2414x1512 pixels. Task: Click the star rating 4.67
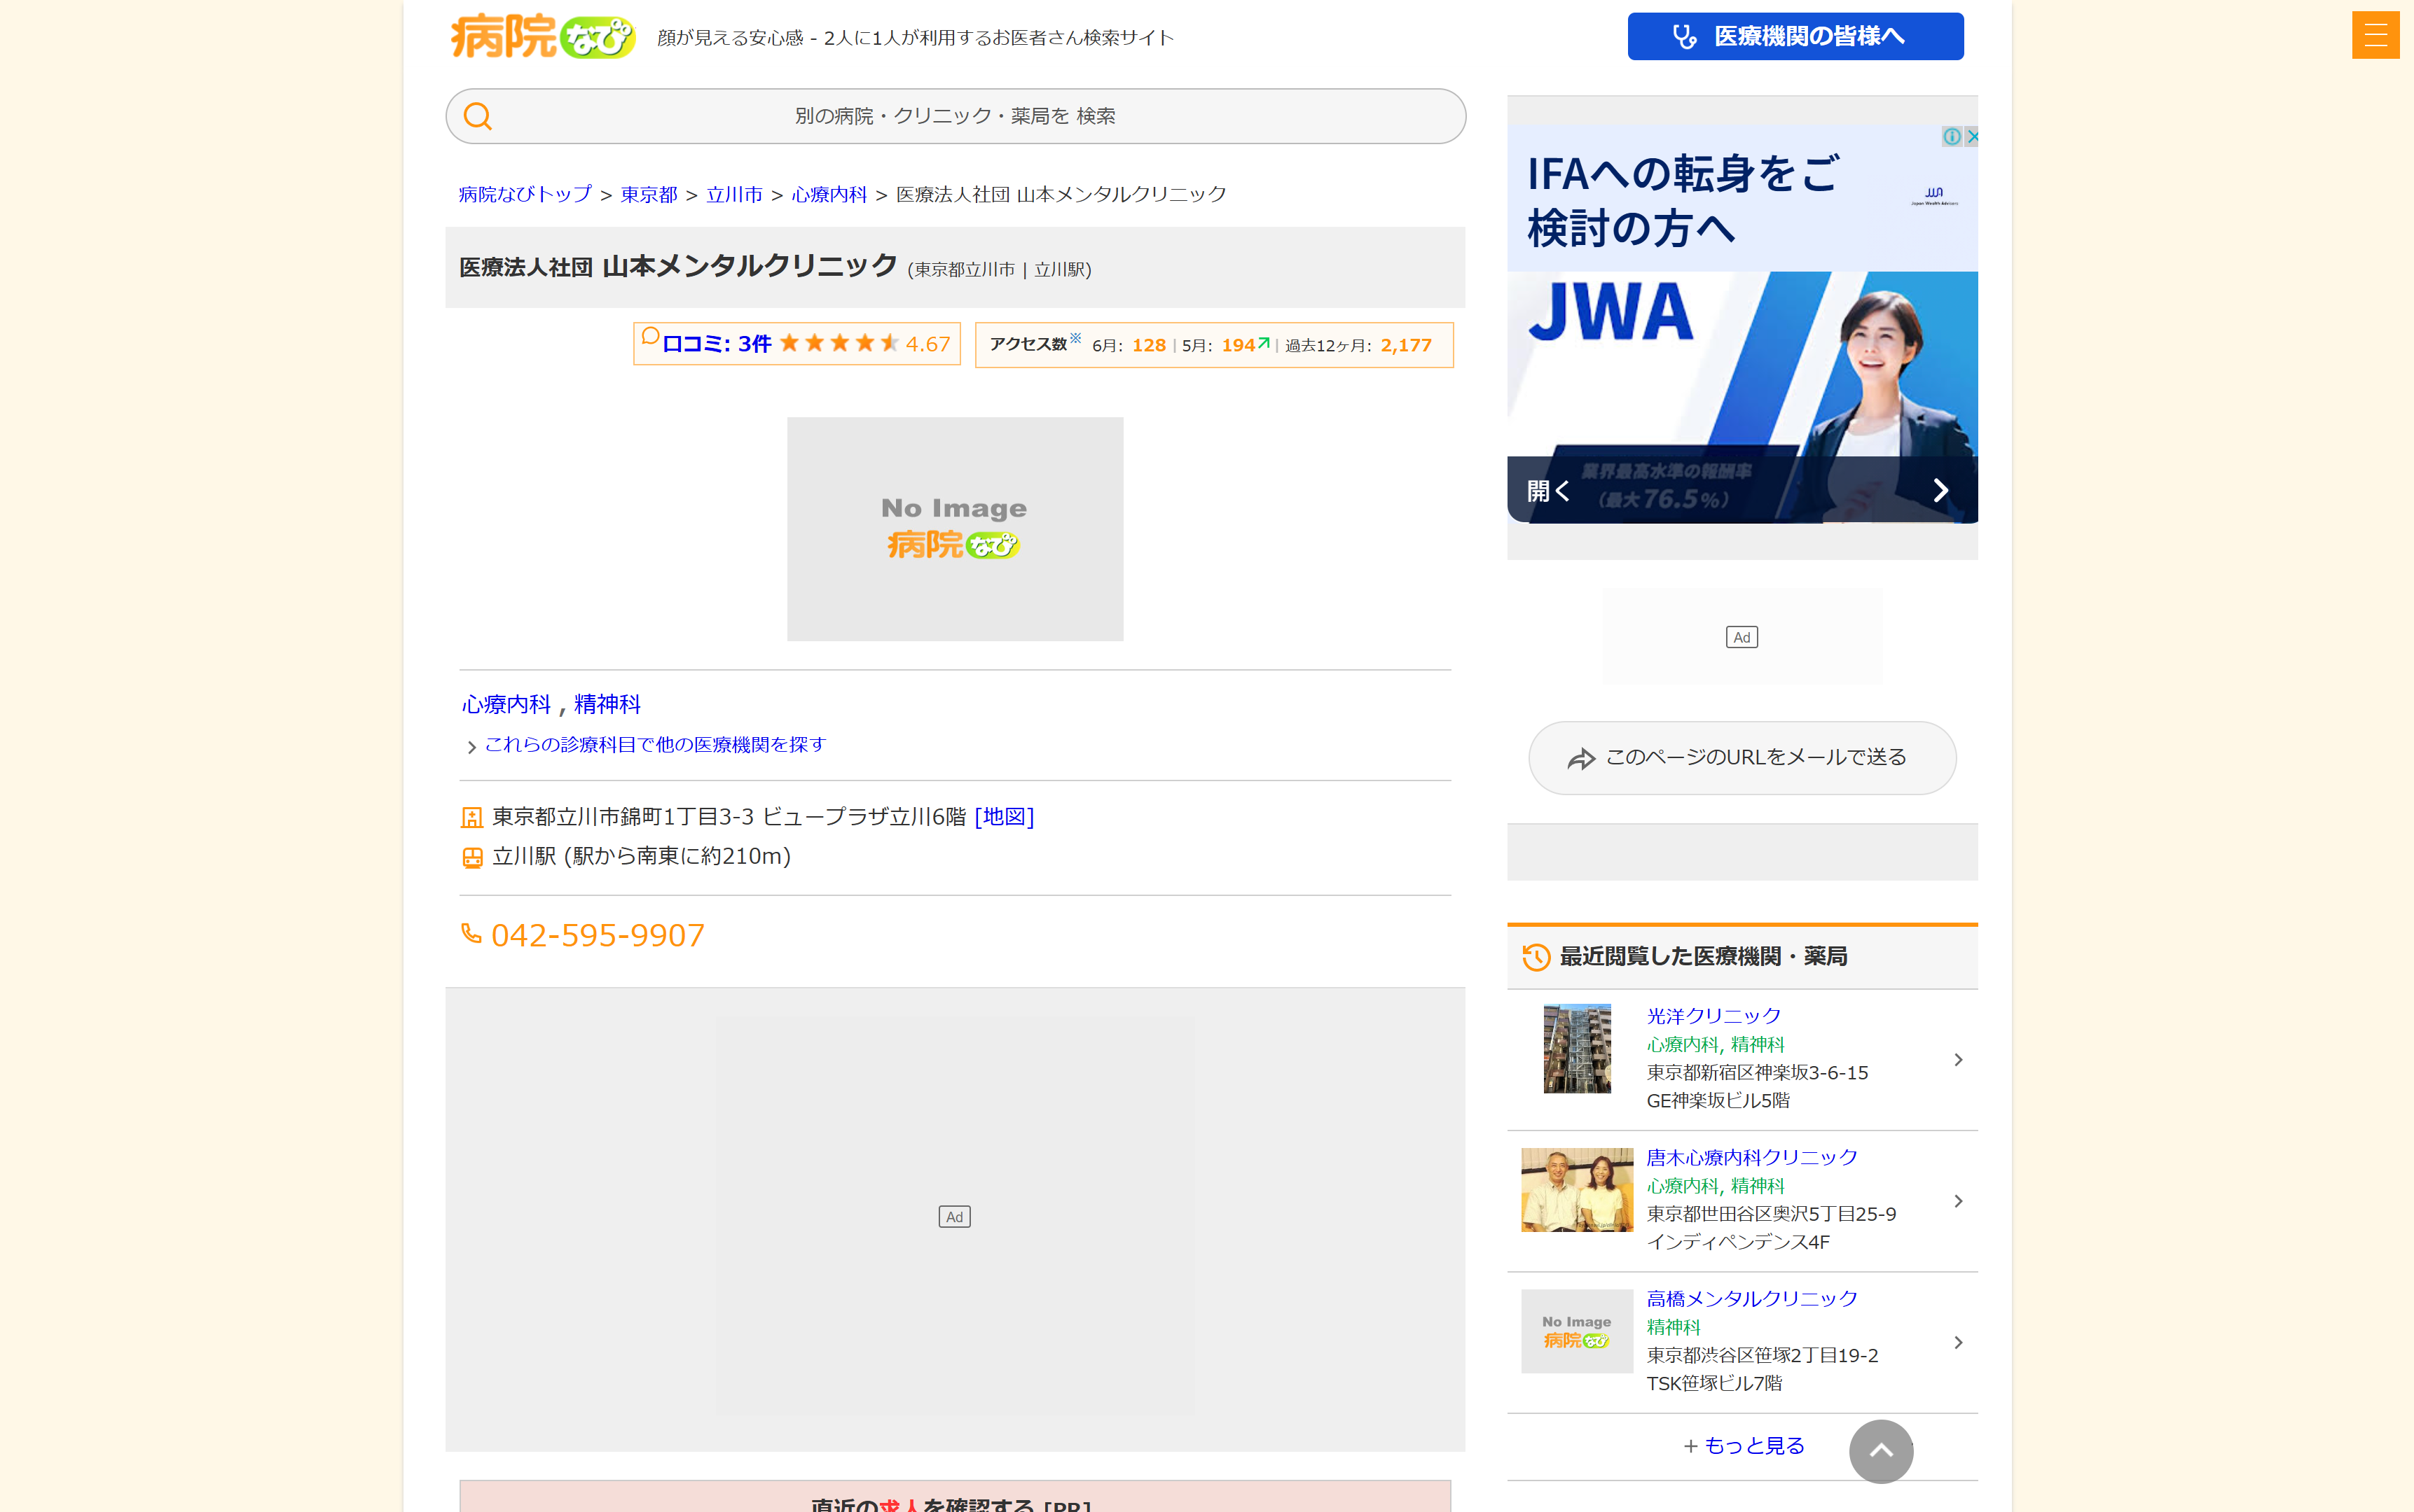(864, 344)
